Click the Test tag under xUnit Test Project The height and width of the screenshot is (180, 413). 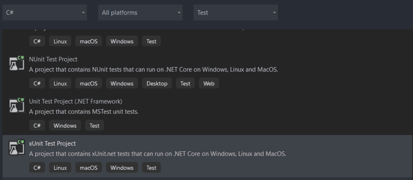(x=152, y=168)
